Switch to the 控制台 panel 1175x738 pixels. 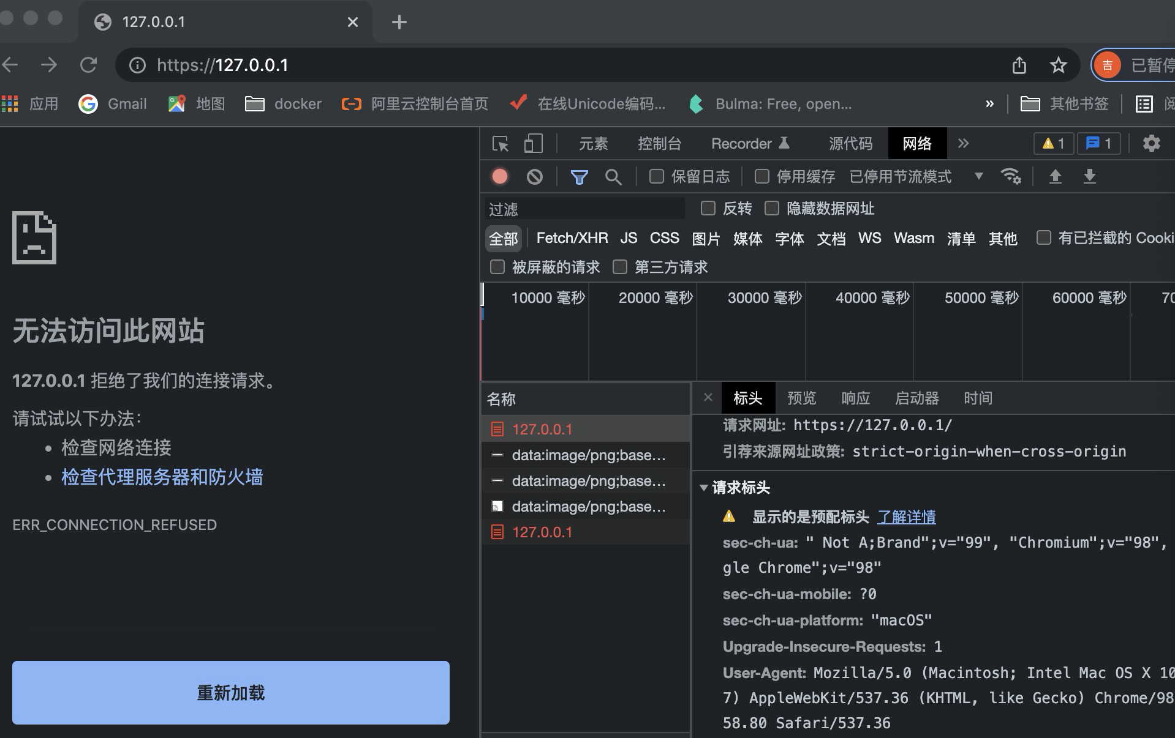pos(660,143)
